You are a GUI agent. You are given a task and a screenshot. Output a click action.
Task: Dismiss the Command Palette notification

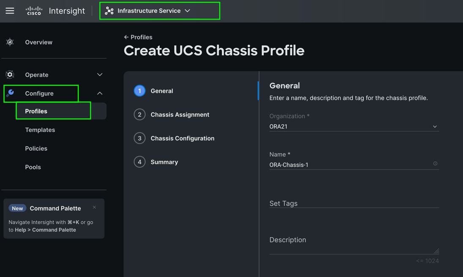pyautogui.click(x=94, y=207)
